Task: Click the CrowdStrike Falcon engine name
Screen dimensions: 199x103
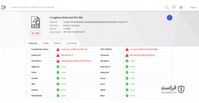Action: 40,49
